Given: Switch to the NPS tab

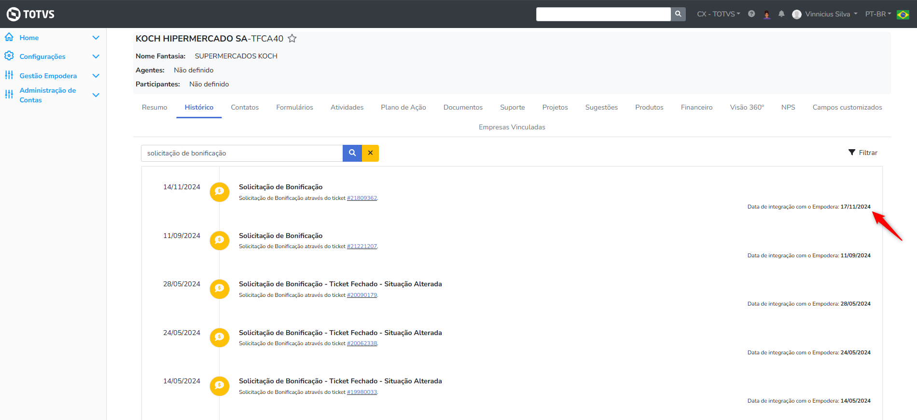Looking at the screenshot, I should pyautogui.click(x=788, y=107).
